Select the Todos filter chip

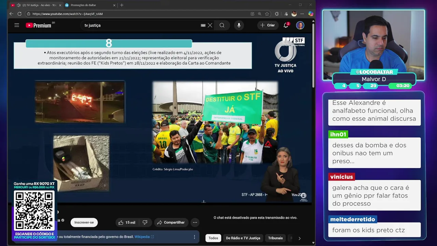[213, 238]
